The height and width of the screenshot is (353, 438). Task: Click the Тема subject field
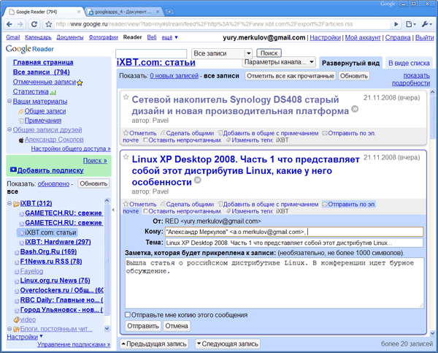point(294,243)
